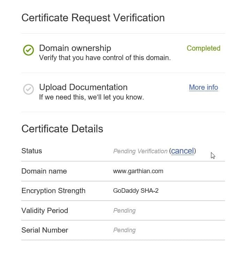Cancel the pending certificate verification
The width and height of the screenshot is (241, 264).
182,151
